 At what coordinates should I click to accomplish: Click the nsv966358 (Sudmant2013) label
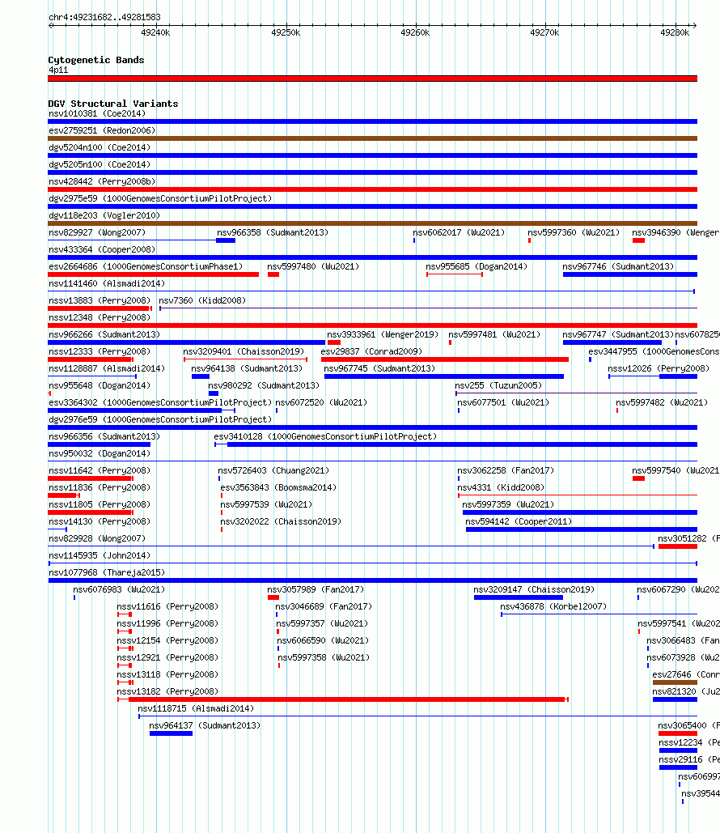(273, 232)
